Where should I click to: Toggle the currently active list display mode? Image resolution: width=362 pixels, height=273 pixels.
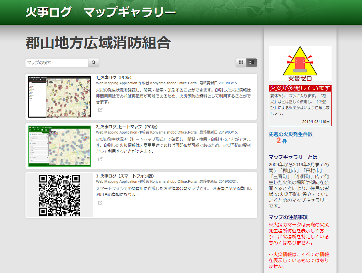pos(251,62)
